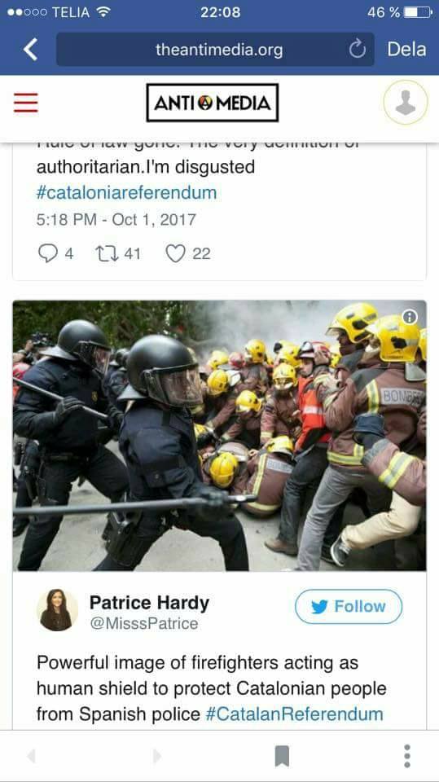Screen dimensions: 439x782
Task: Click the theantimedia.org address bar
Action: click(215, 50)
